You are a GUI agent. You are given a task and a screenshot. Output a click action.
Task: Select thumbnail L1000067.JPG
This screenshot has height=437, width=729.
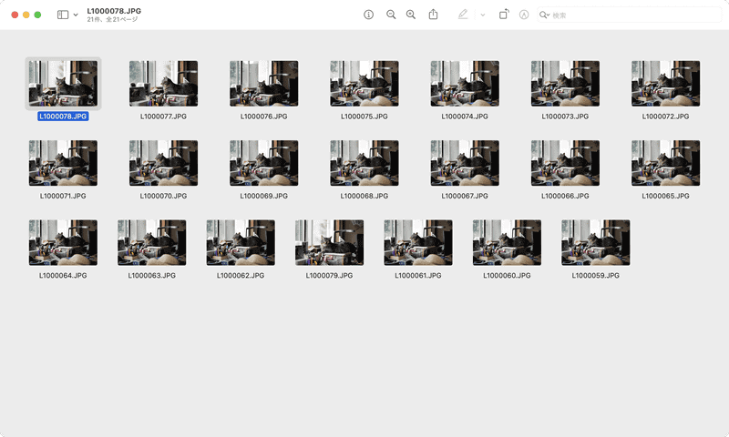465,163
